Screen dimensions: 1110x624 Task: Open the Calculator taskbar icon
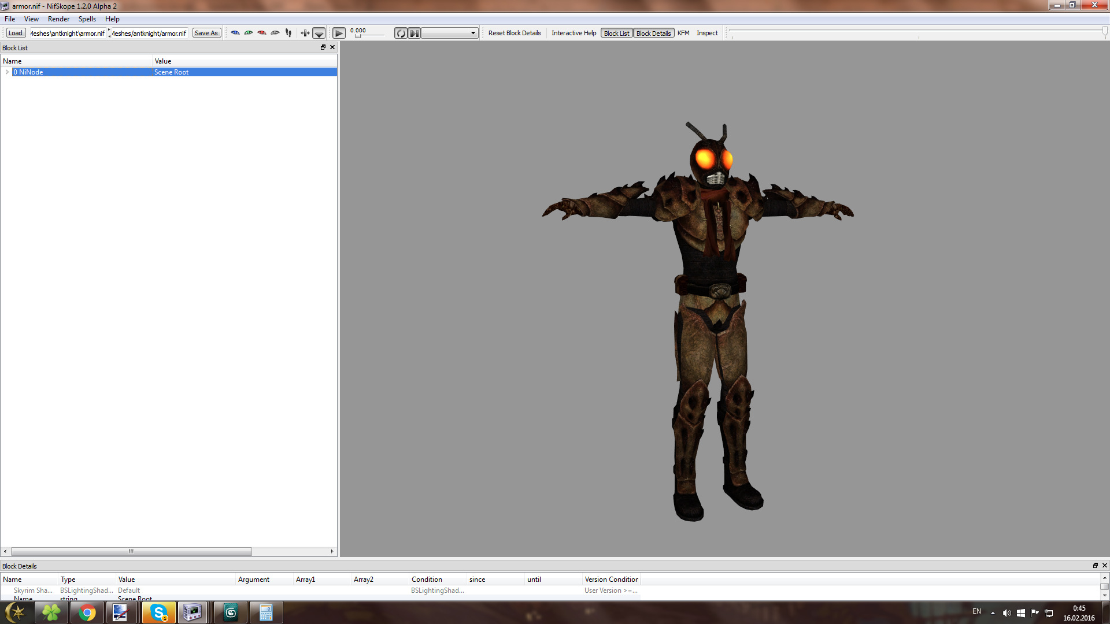coord(266,612)
